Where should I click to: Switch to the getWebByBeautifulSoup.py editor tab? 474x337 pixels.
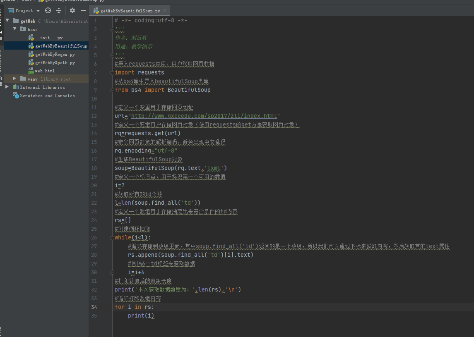click(130, 11)
